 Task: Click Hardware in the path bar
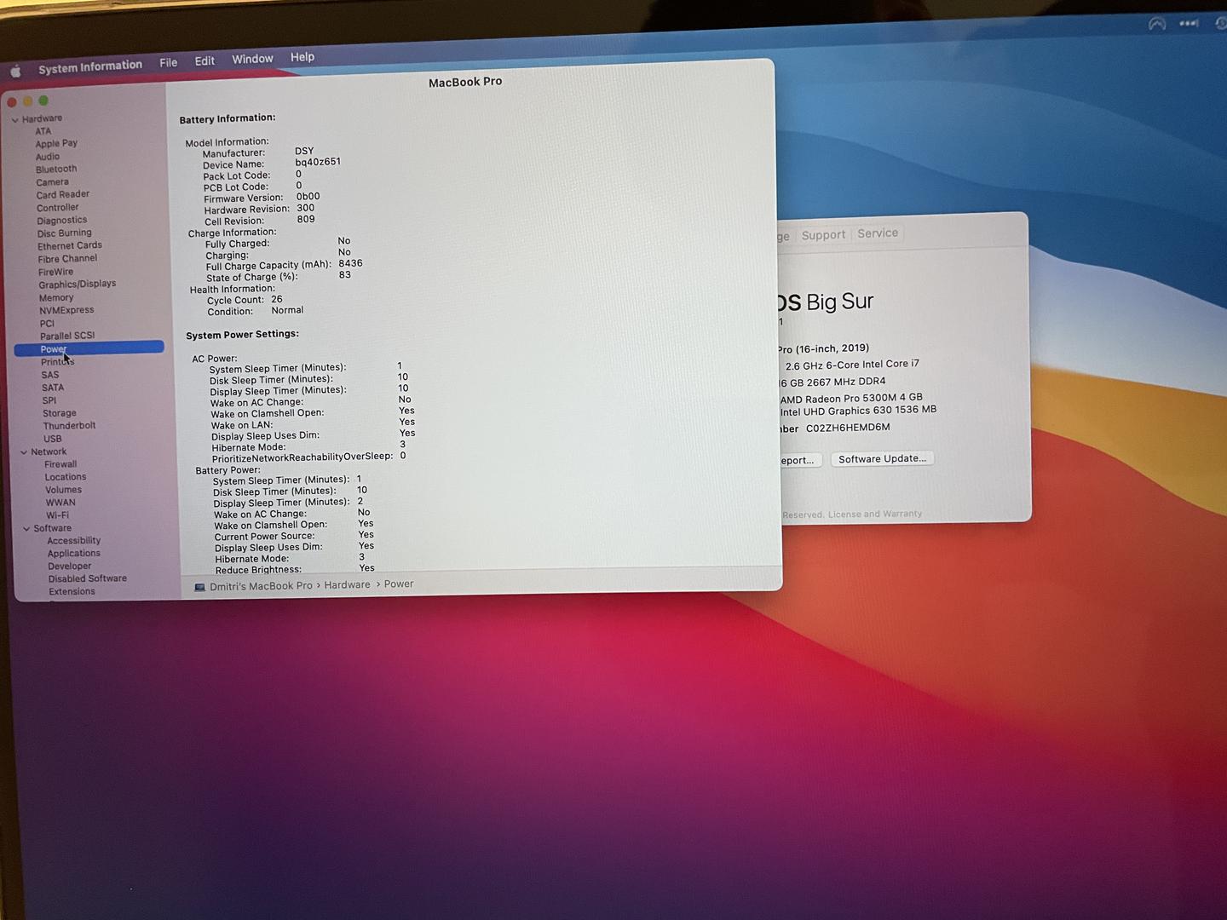[347, 585]
